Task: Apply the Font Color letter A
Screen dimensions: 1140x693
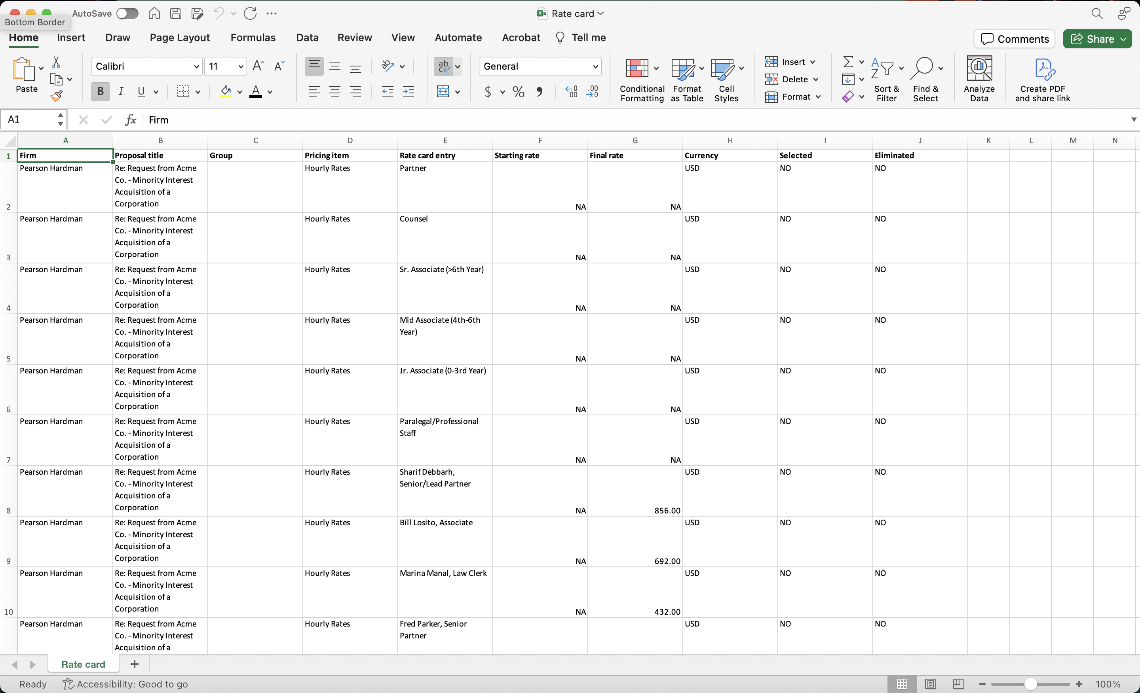Action: tap(256, 91)
